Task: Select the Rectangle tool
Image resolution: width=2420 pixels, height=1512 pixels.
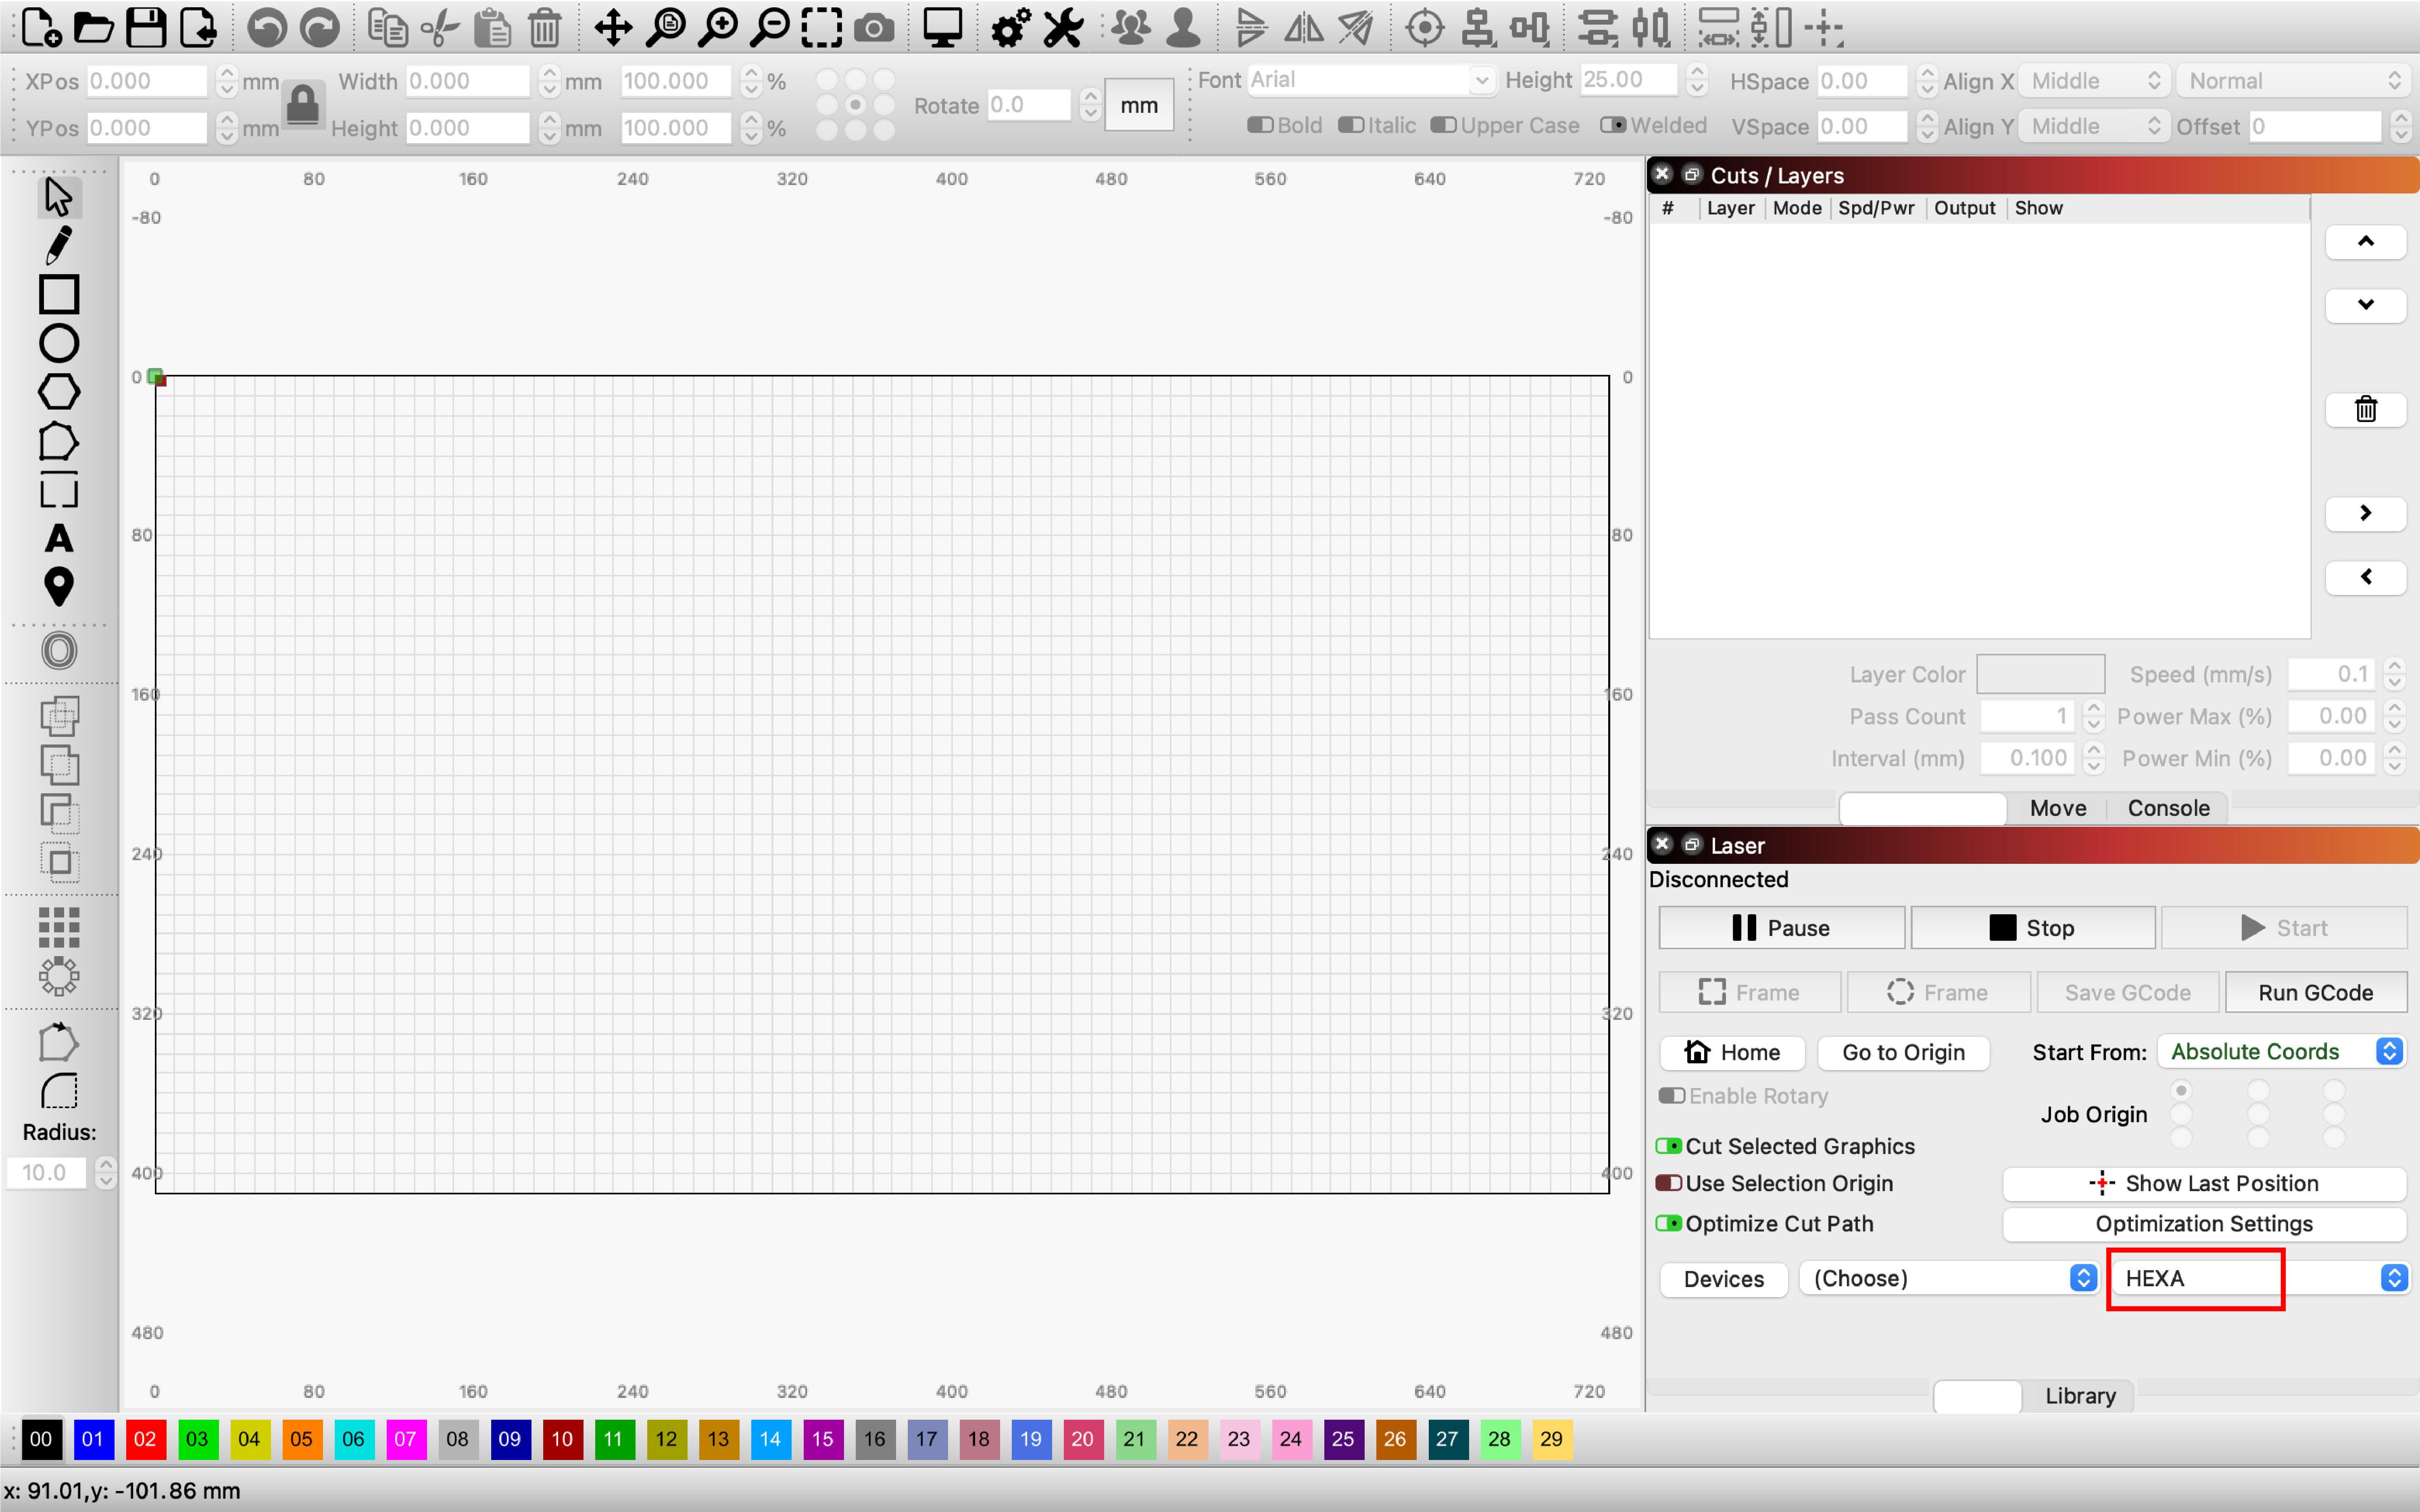Action: click(x=58, y=295)
